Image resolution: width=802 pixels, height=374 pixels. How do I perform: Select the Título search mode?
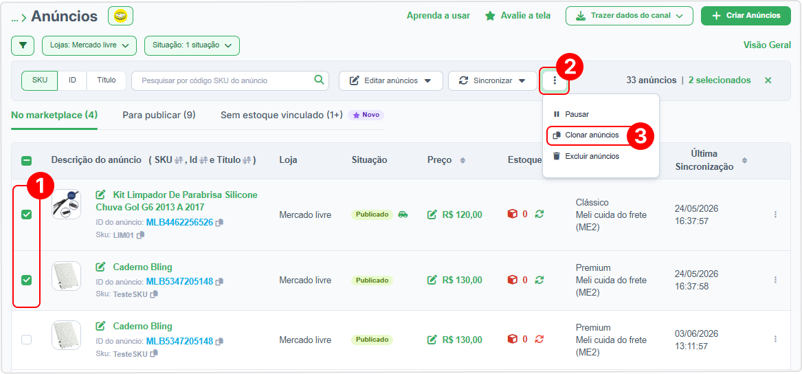click(x=107, y=80)
